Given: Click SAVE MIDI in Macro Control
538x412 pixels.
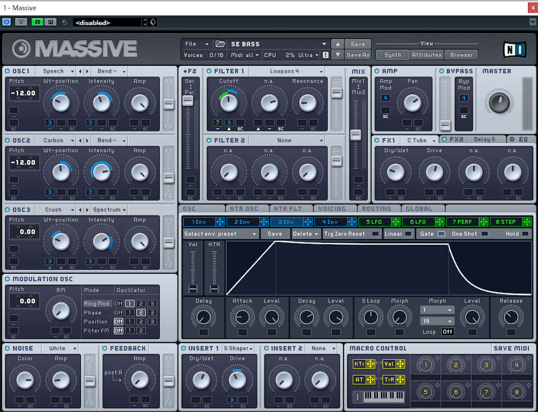Looking at the screenshot, I should click(512, 348).
